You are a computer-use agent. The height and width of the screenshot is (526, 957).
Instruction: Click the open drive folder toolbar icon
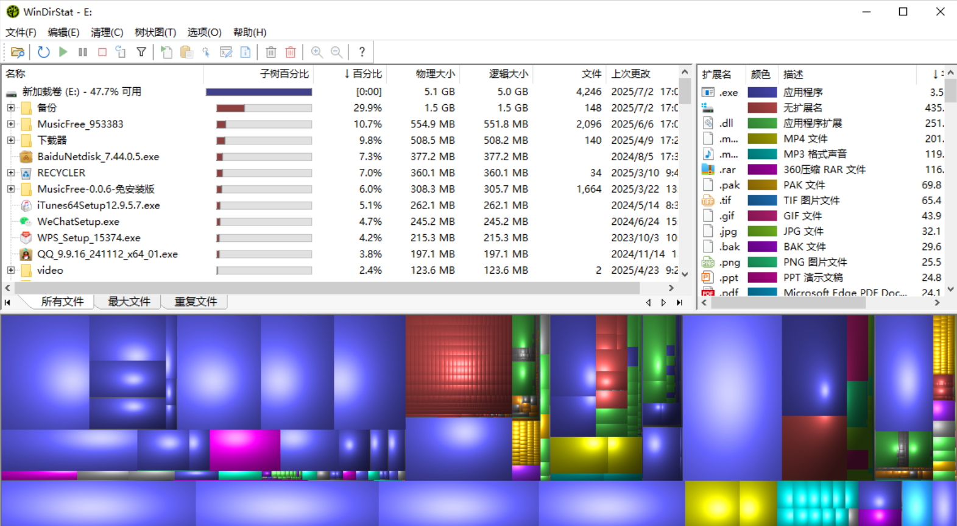(18, 52)
